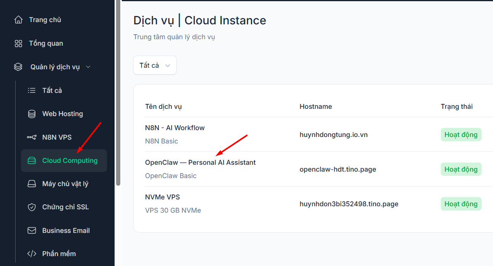Select the list icon next to Tất cả

click(32, 90)
